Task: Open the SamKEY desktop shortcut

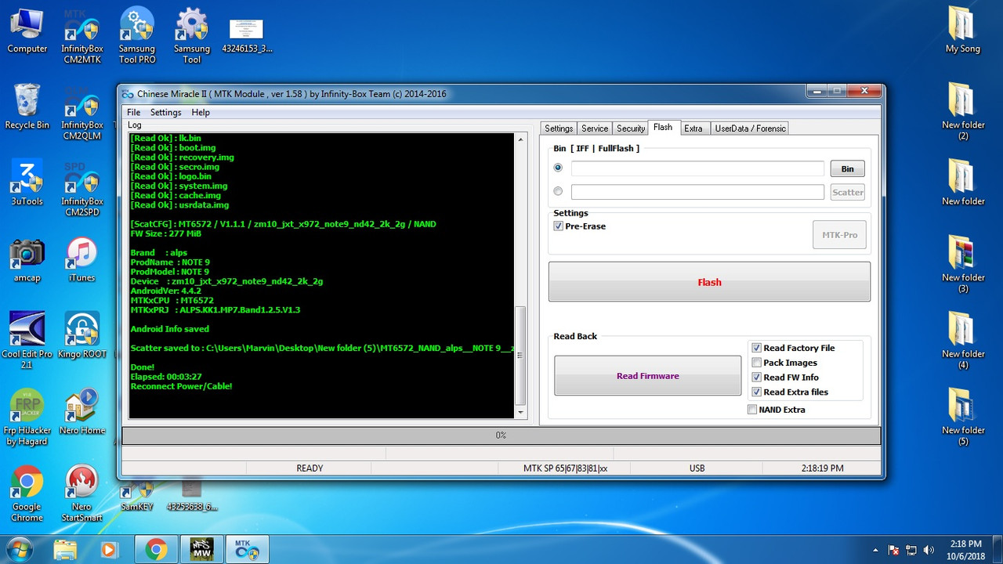Action: coord(136,496)
